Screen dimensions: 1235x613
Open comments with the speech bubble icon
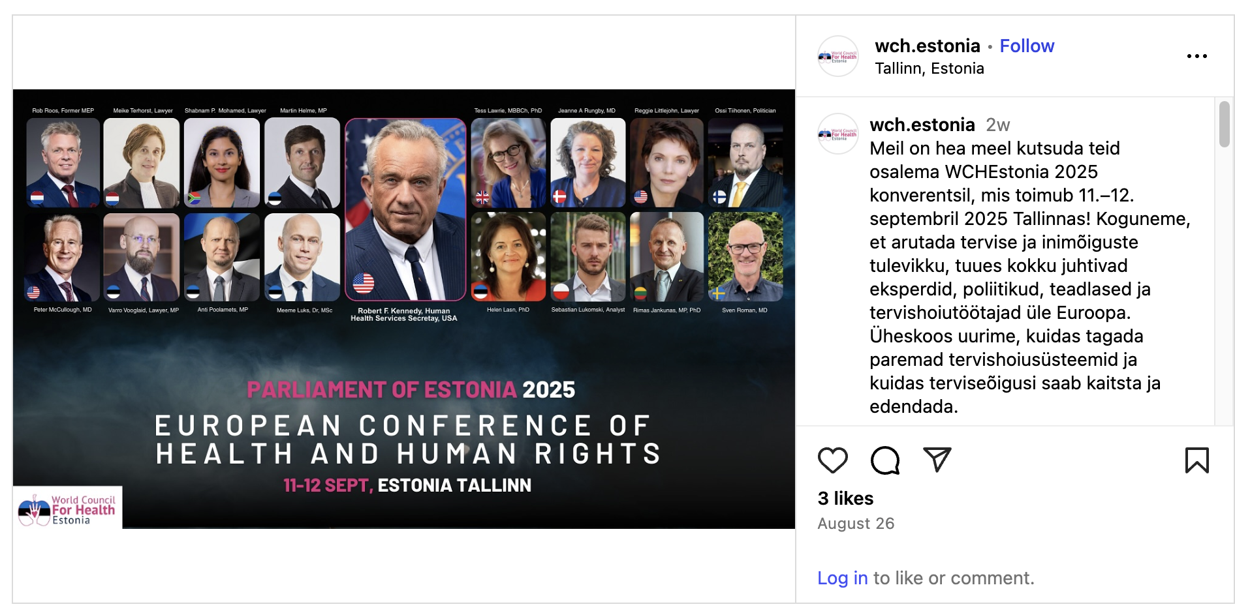coord(884,459)
